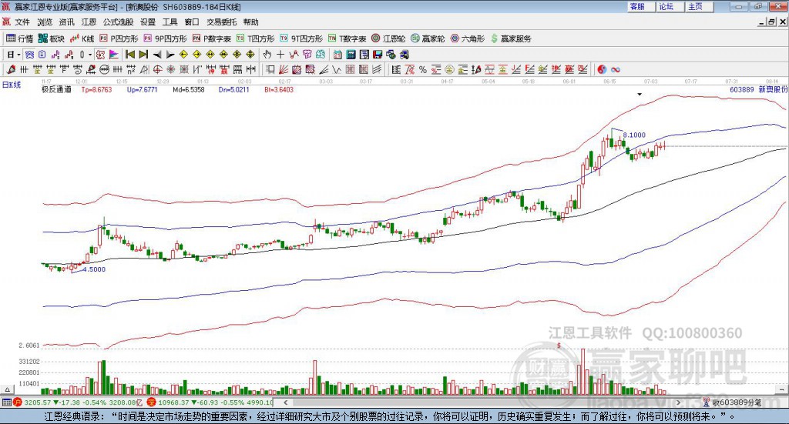Open the 江恩 menu
The height and width of the screenshot is (424, 789).
[89, 22]
